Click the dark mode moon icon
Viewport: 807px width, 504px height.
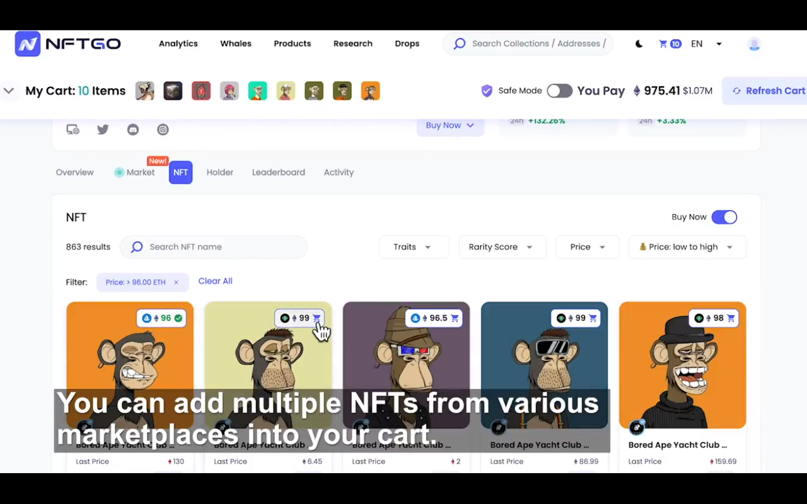tap(639, 43)
